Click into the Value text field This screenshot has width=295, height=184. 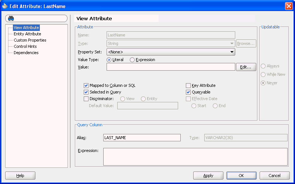click(x=171, y=67)
